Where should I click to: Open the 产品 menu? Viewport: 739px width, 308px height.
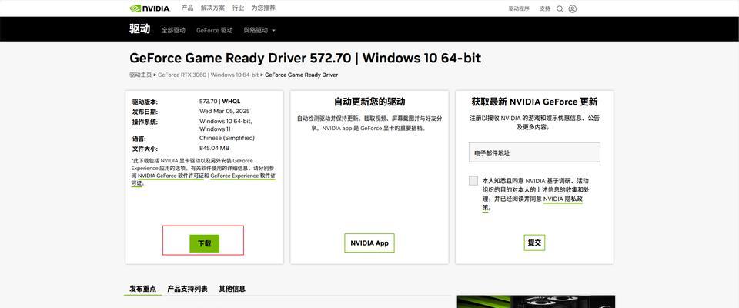[188, 8]
